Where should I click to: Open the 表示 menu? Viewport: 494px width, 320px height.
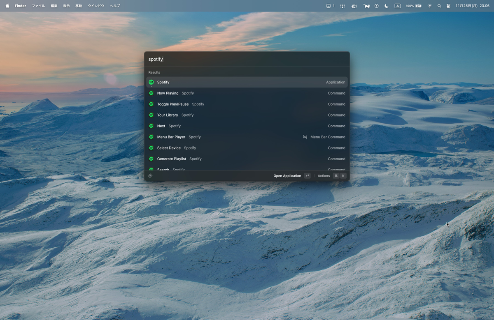(x=66, y=6)
